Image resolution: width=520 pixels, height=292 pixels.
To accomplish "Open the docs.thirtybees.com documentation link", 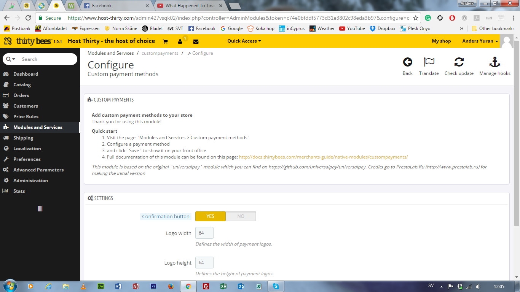I will [x=323, y=157].
